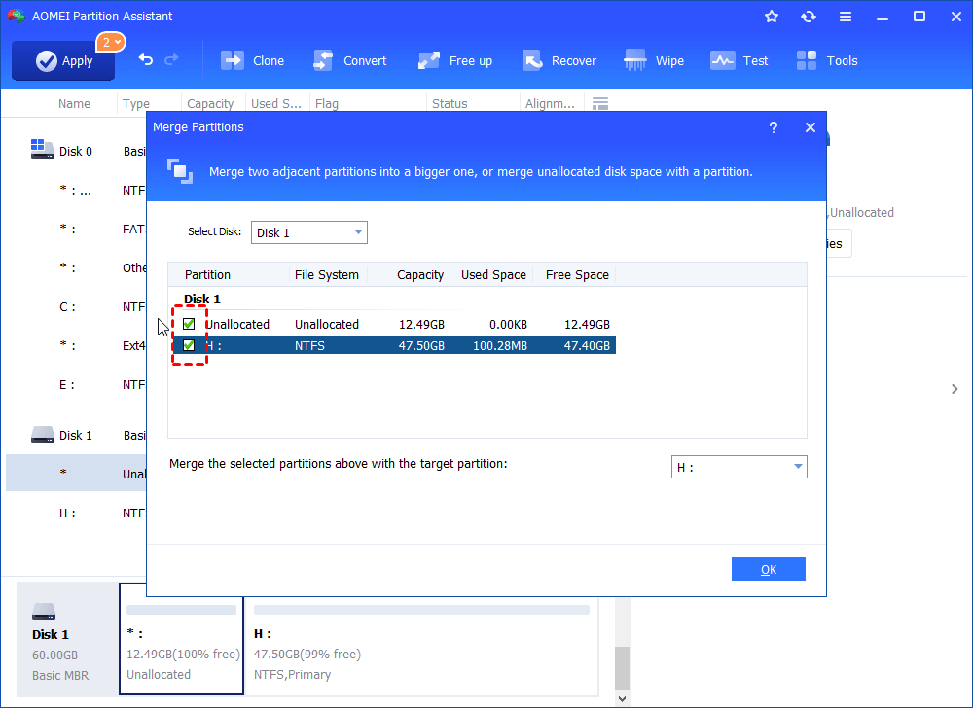Select the H: row in the main list
The height and width of the screenshot is (708, 973).
point(76,513)
